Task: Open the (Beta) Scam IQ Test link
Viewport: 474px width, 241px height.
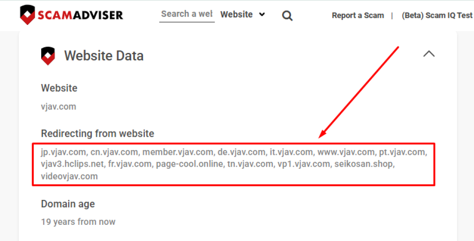Action: (437, 15)
